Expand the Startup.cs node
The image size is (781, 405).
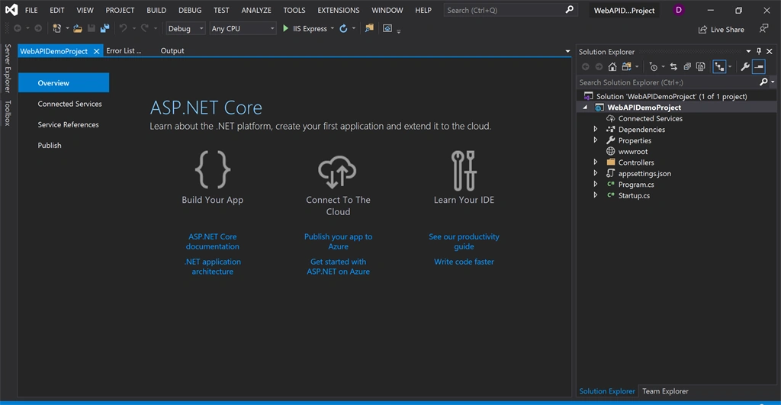tap(595, 194)
